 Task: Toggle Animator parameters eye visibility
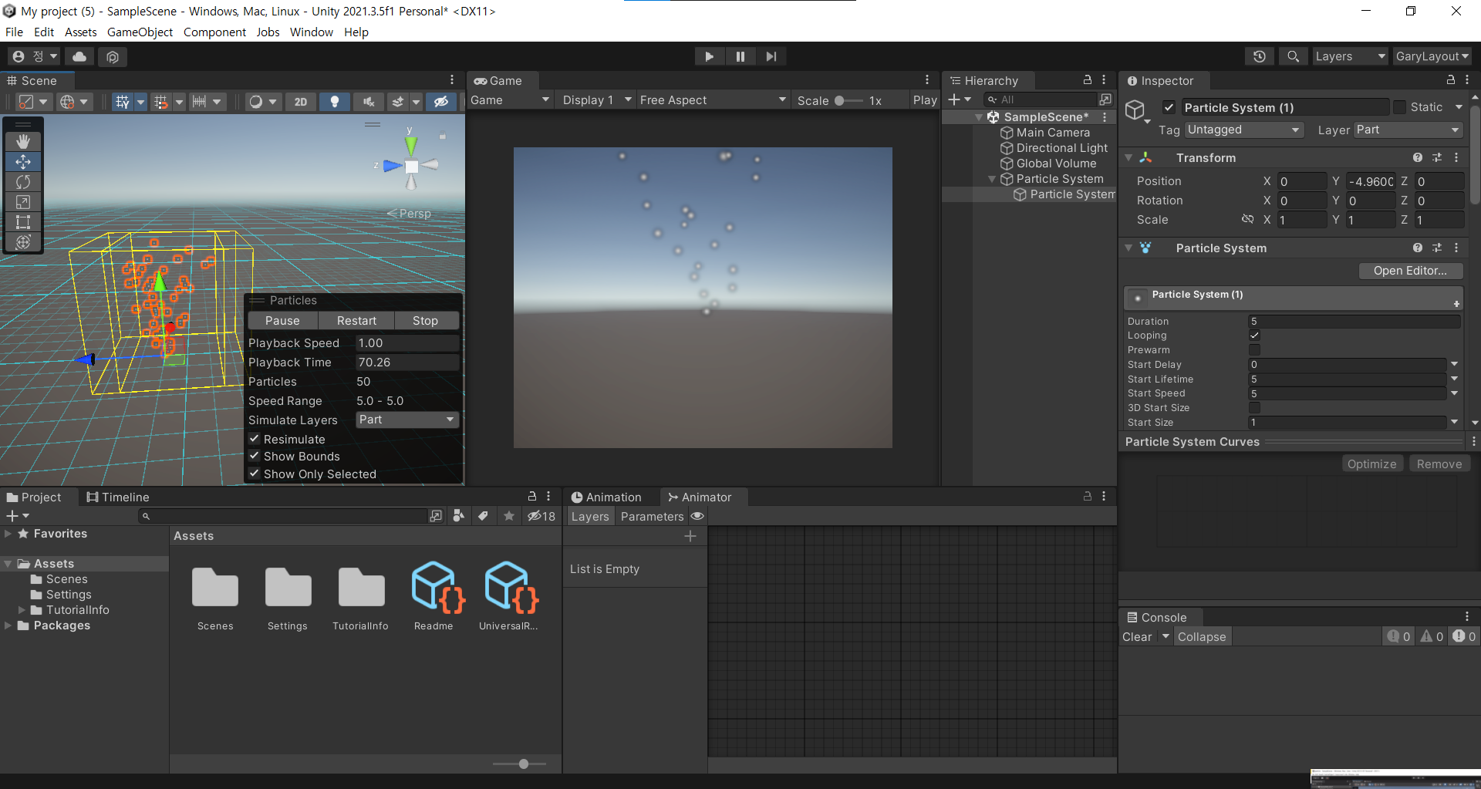click(x=697, y=516)
